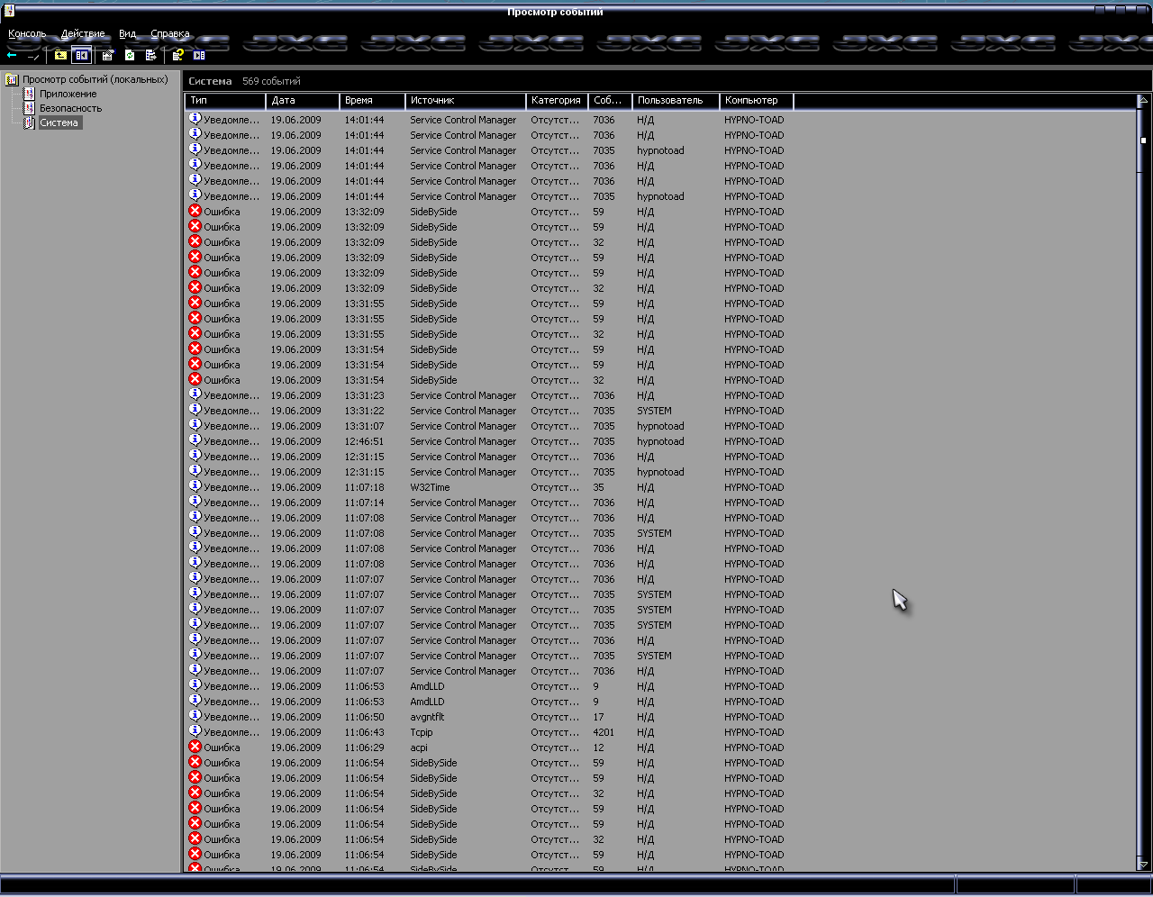Click the Back arrow in the toolbar
The image size is (1153, 897).
click(x=12, y=56)
